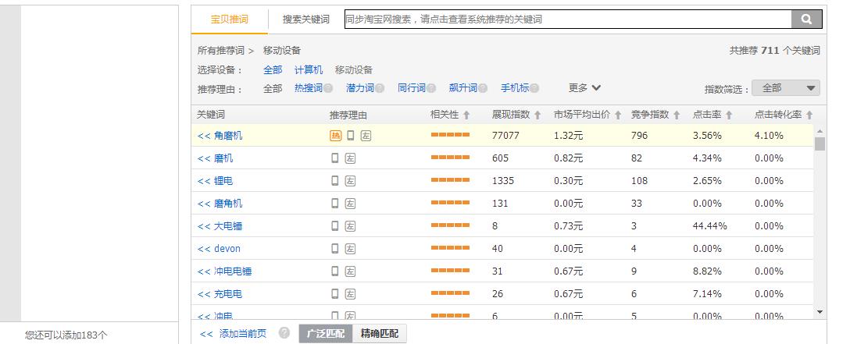Click the help icon beside 手机标
This screenshot has width=850, height=344.
point(534,88)
